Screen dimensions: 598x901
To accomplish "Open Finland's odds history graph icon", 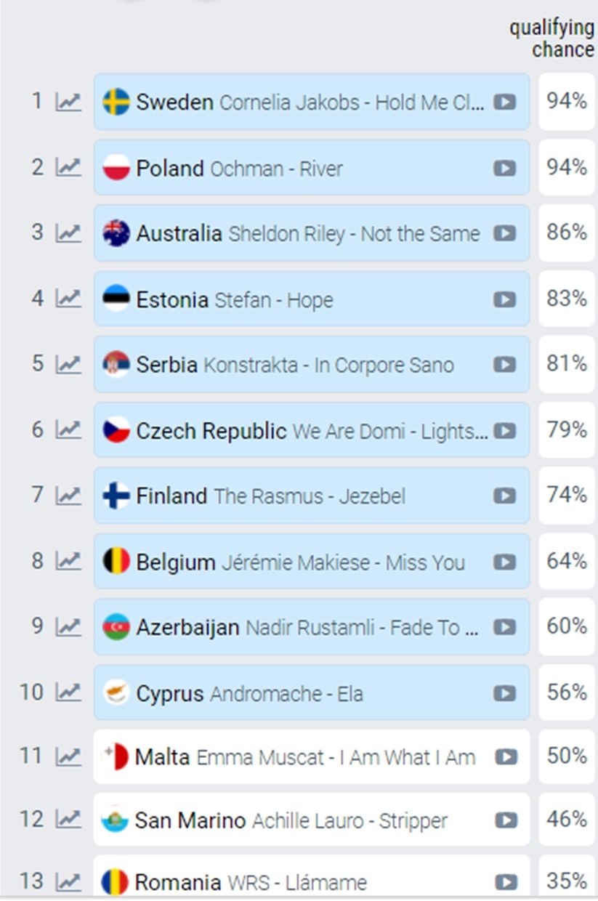I will (68, 496).
